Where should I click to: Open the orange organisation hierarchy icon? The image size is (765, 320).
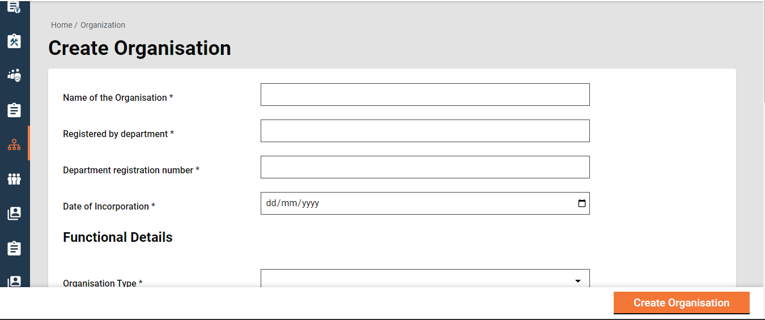(x=14, y=144)
